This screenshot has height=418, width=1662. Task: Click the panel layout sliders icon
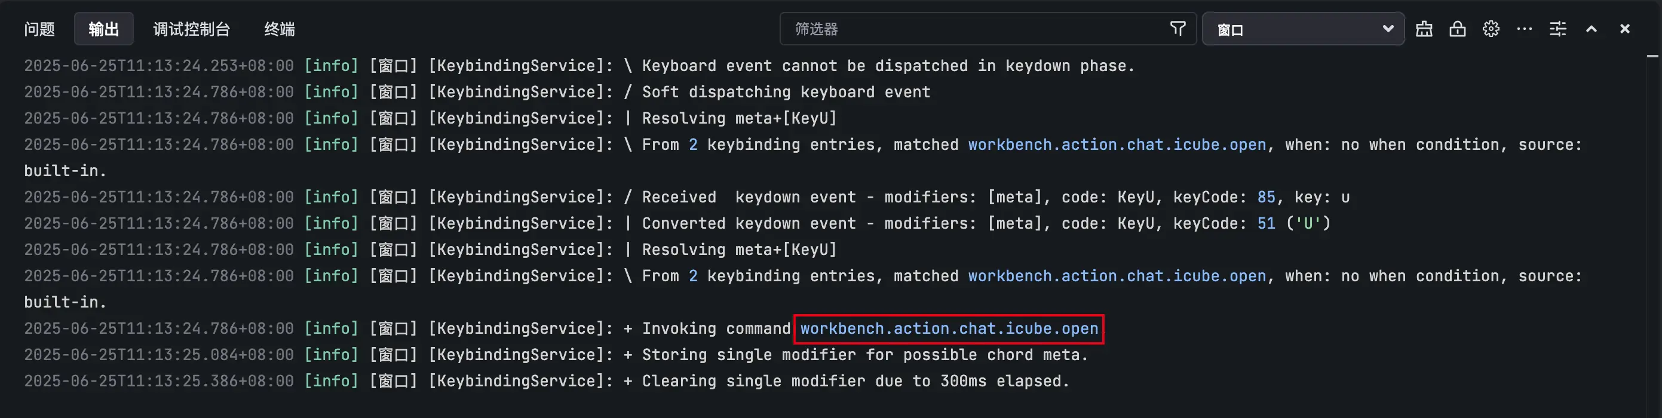(1558, 29)
